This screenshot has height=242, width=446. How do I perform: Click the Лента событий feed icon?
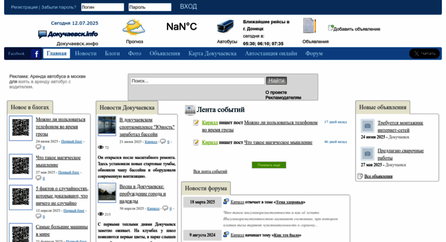tap(190, 110)
